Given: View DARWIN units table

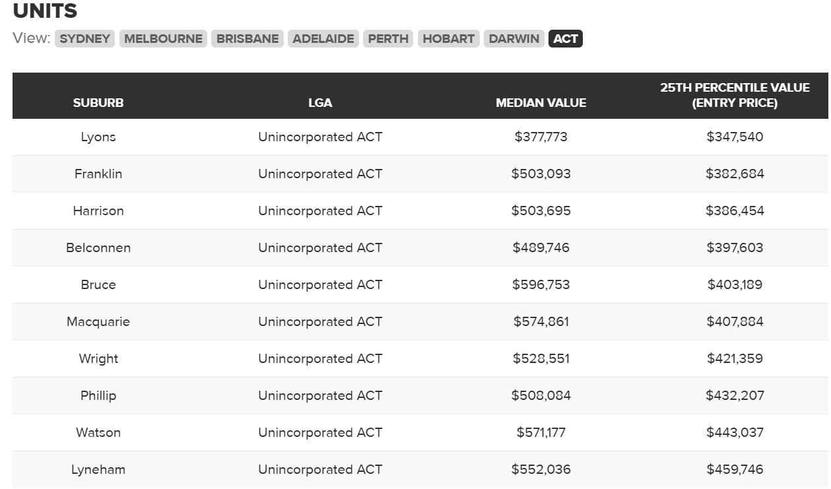Looking at the screenshot, I should 514,38.
